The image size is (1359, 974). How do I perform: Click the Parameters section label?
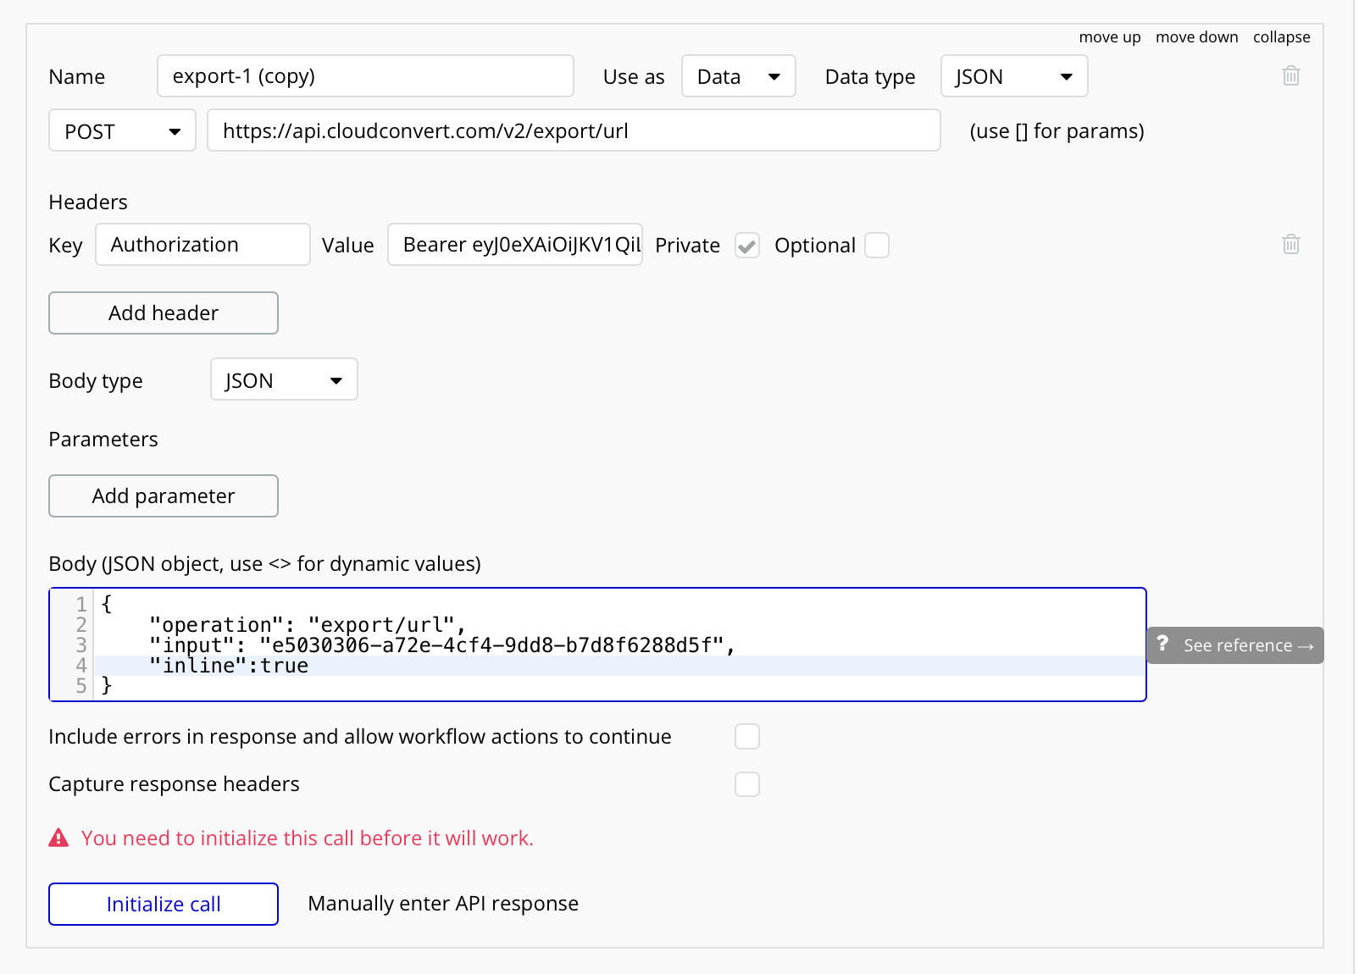[x=103, y=439]
